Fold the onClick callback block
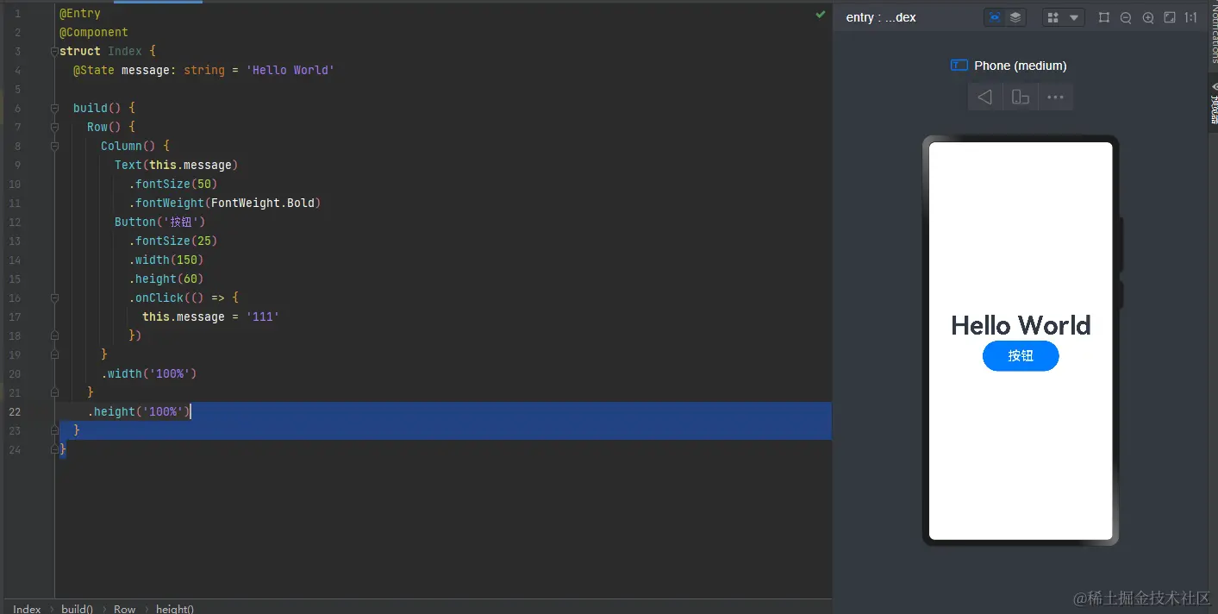This screenshot has width=1218, height=614. pos(54,298)
